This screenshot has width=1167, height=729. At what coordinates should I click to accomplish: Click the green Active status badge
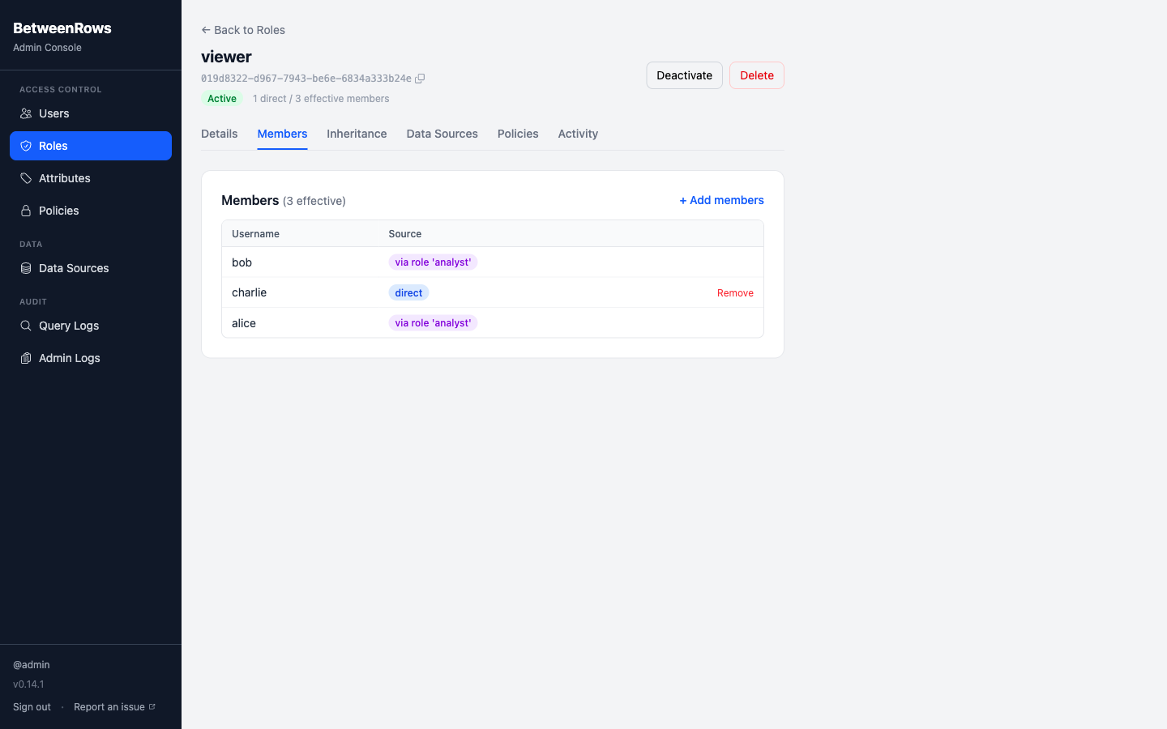click(x=221, y=98)
